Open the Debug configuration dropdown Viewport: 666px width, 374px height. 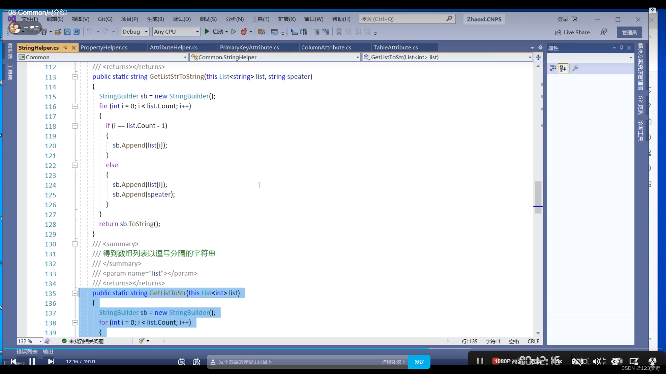click(x=135, y=32)
